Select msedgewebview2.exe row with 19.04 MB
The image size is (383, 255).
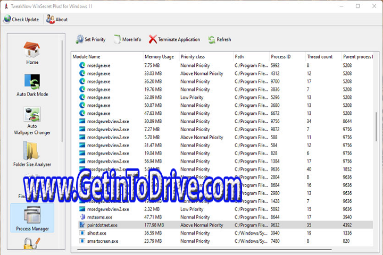tap(225, 153)
